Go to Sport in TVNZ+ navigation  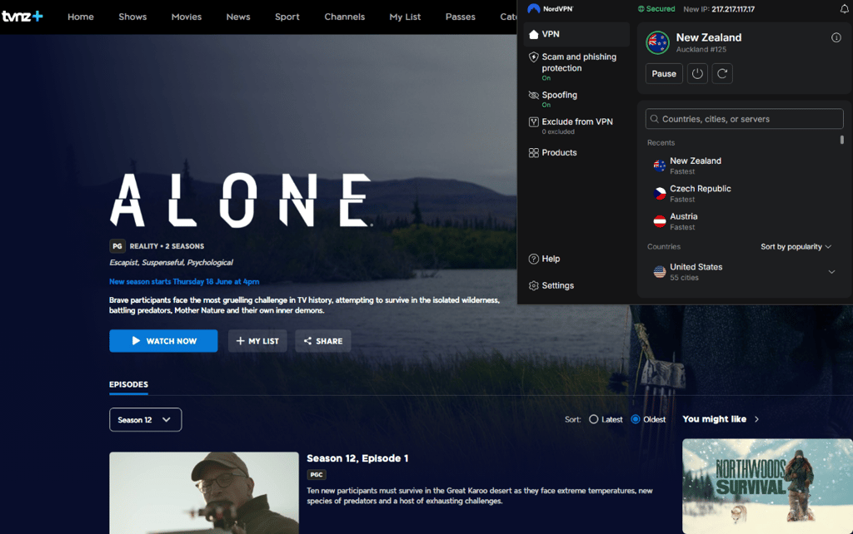tap(287, 17)
